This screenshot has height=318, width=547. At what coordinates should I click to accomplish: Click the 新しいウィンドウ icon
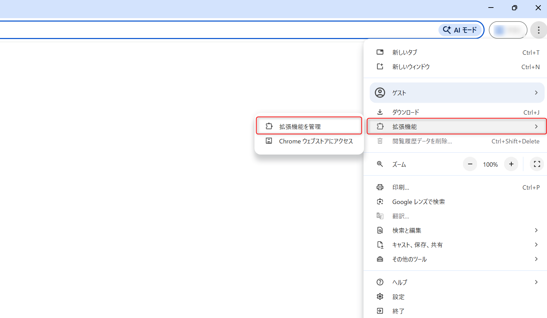coord(380,67)
